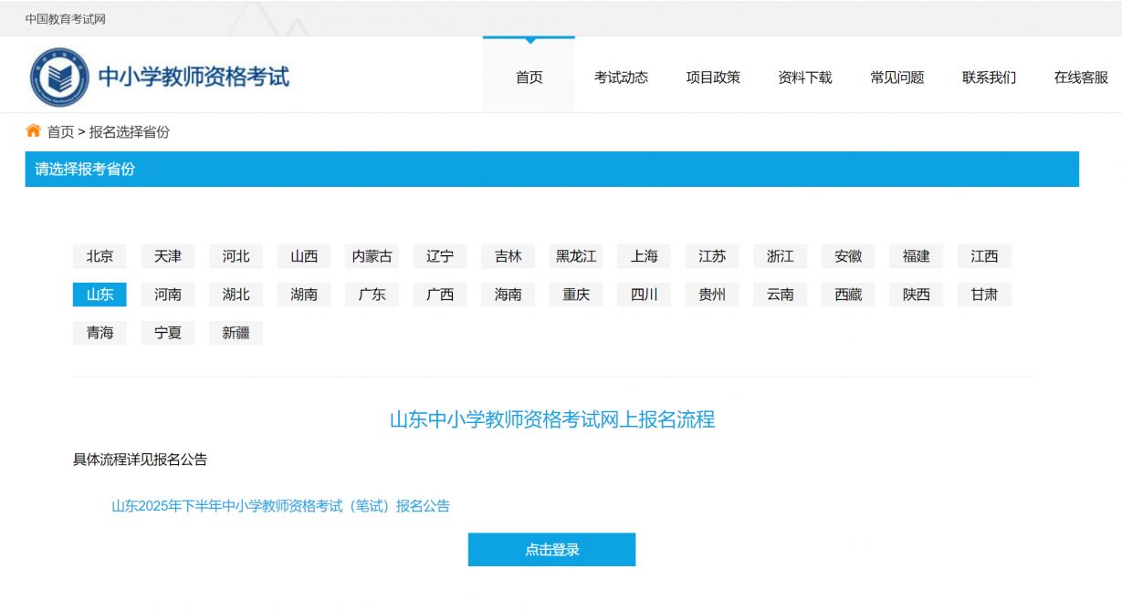The image size is (1122, 610).
Task: Open 常见问题 in navigation bar
Action: tap(897, 78)
